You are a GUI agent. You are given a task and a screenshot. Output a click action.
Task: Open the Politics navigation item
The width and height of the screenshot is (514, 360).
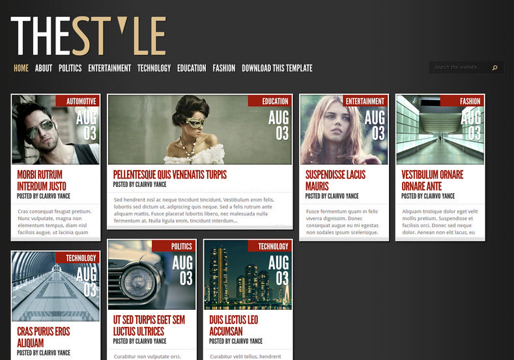click(x=70, y=68)
